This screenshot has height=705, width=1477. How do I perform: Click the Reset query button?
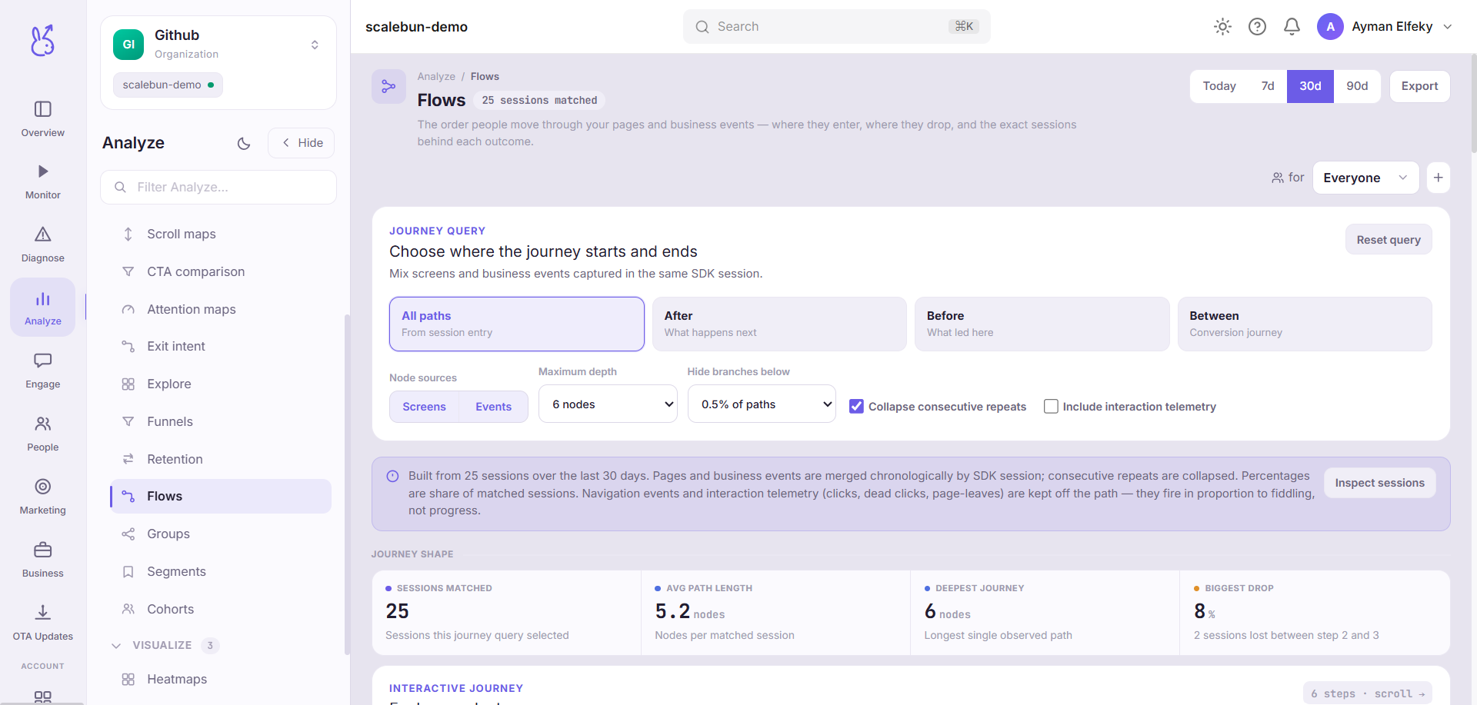pyautogui.click(x=1389, y=239)
